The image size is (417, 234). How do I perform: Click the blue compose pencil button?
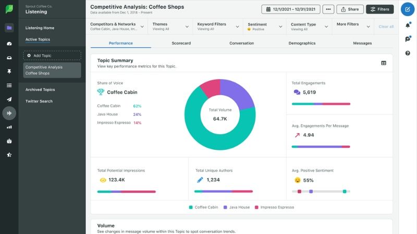point(408,9)
